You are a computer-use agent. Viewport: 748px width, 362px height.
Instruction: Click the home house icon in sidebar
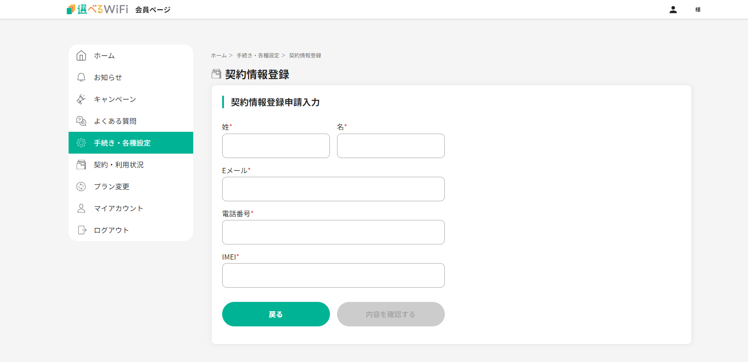point(81,56)
